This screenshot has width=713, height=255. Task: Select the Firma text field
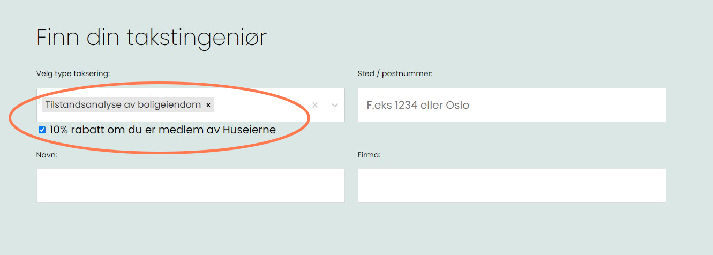click(x=512, y=186)
